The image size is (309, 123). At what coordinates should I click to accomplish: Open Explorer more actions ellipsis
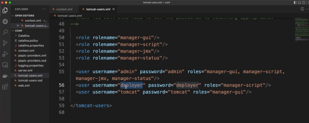44,9
